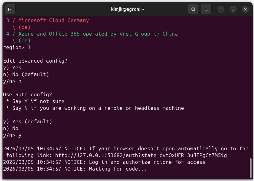254x181 pixels.
Task: Maximize the terminal window
Action: [233, 9]
